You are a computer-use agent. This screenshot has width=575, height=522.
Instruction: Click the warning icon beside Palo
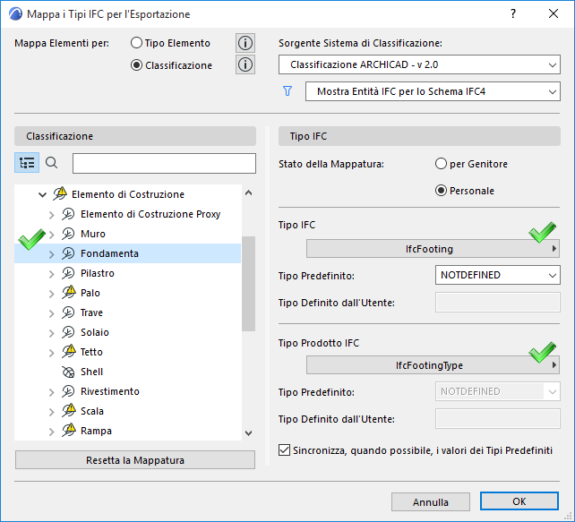pyautogui.click(x=68, y=293)
